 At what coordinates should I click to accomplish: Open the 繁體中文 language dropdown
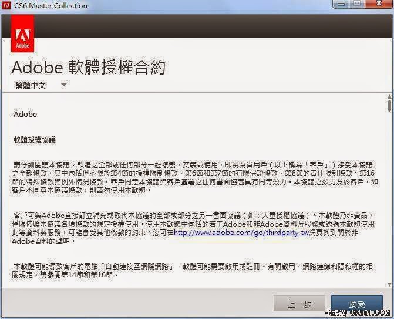tap(41, 85)
